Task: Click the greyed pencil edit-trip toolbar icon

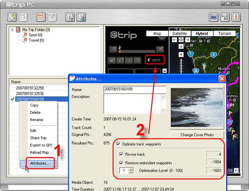Action: (x=52, y=17)
